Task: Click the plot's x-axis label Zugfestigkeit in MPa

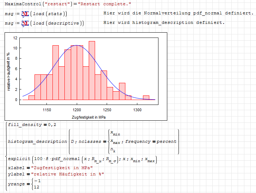Action: pyautogui.click(x=89, y=117)
